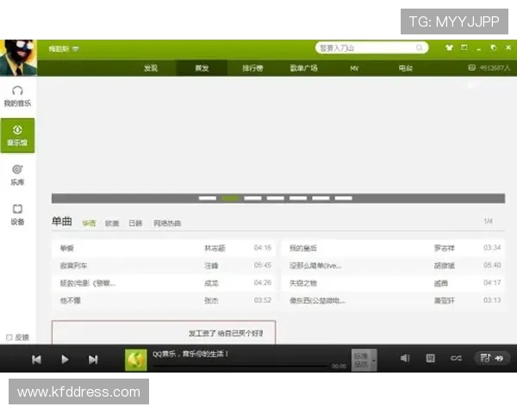Screen dimensions: 517x413
Task: Click the QQ Music album art thumbnail
Action: click(136, 360)
